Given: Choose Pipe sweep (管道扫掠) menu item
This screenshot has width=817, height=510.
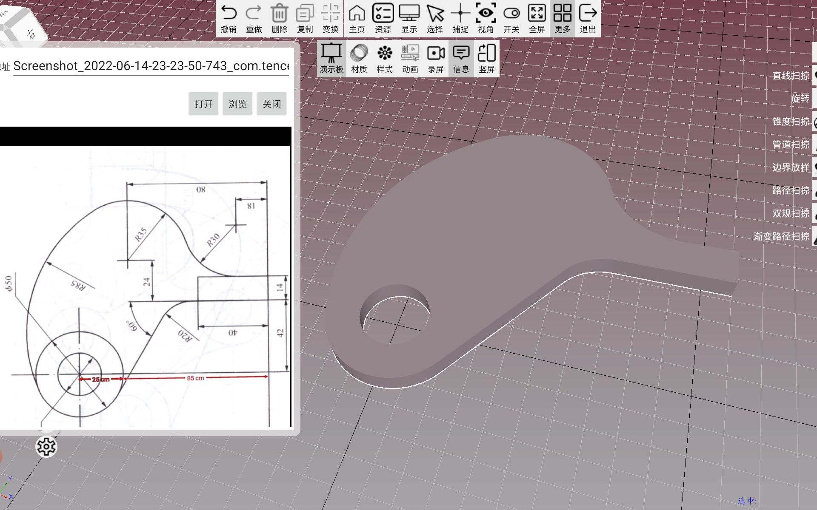Looking at the screenshot, I should click(791, 144).
